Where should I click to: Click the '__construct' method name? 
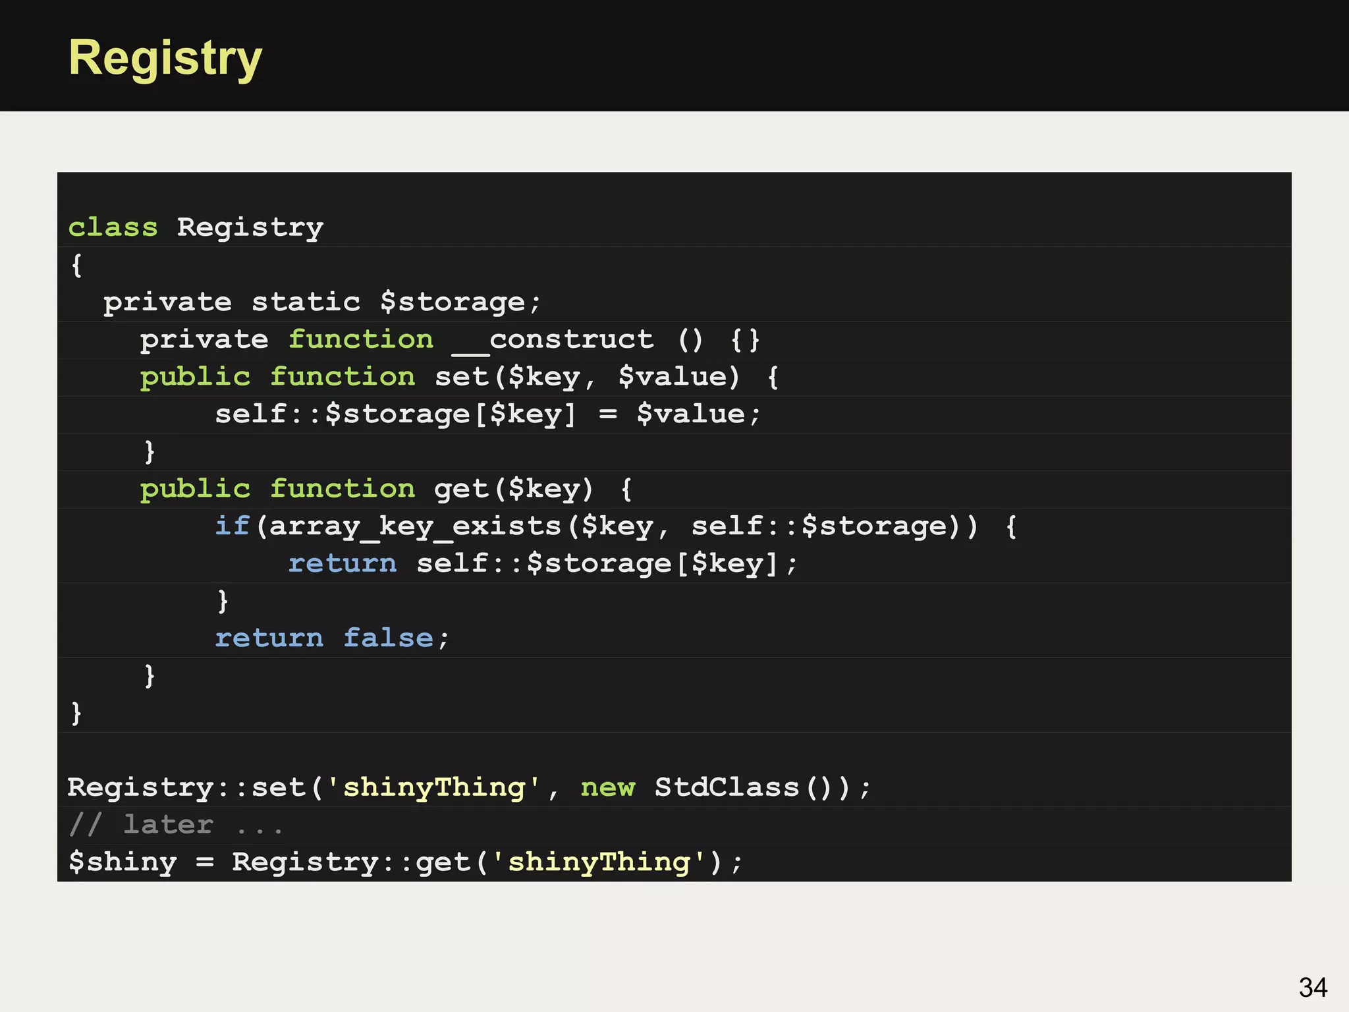553,340
